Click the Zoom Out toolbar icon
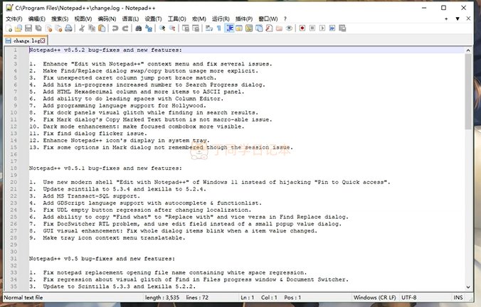 click(172, 28)
